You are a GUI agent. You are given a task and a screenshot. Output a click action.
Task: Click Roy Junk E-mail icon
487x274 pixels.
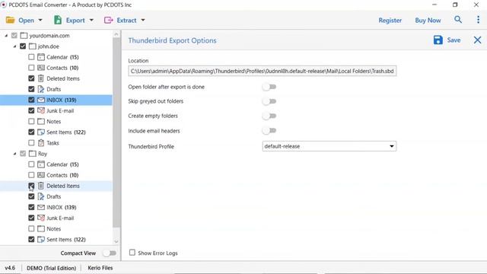41,218
